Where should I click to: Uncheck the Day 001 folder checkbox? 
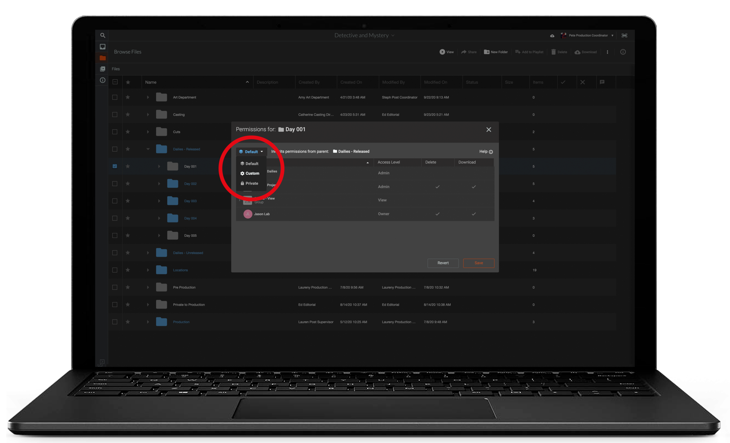pyautogui.click(x=115, y=166)
